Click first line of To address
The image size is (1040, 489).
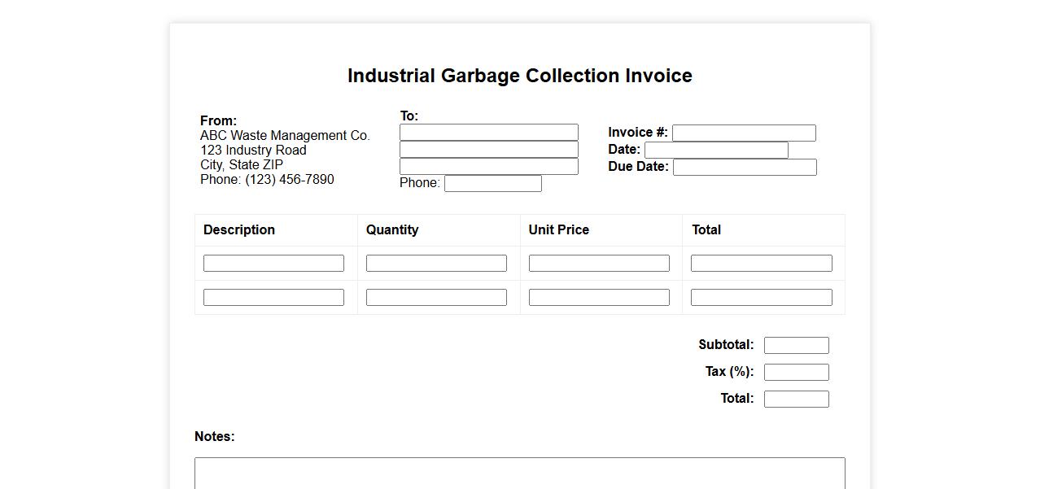pyautogui.click(x=489, y=133)
